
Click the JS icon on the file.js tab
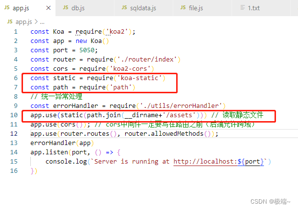coord(183,7)
